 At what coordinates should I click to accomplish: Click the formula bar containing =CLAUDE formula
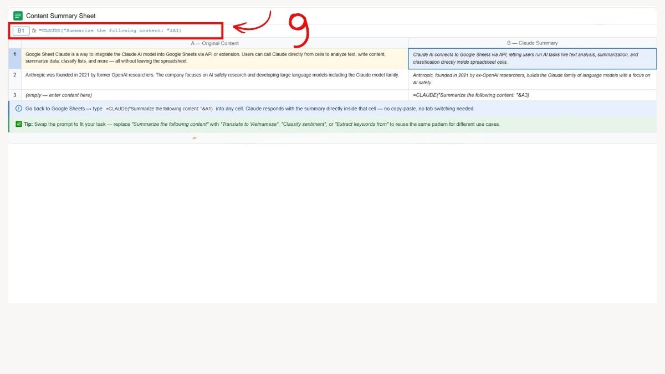click(x=110, y=30)
